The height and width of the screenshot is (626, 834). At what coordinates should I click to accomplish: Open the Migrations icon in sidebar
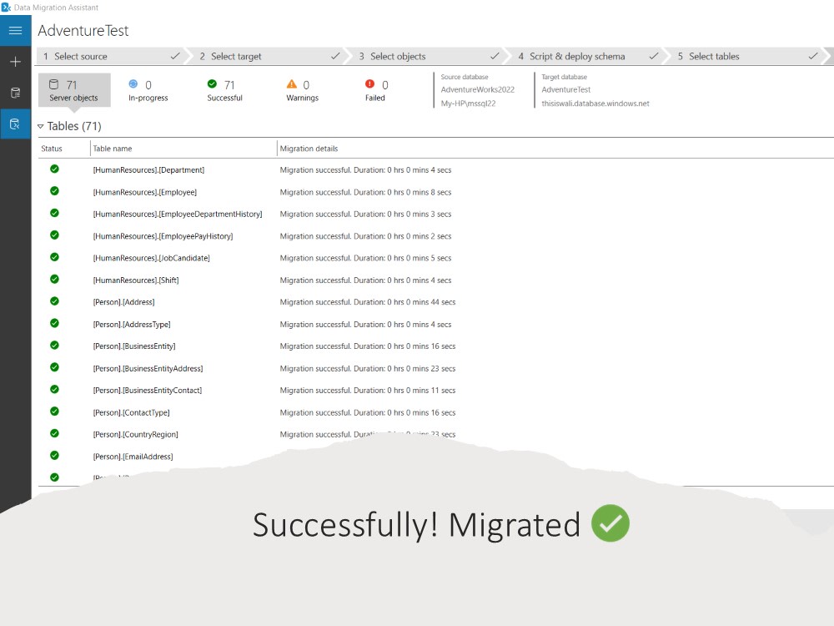[15, 124]
